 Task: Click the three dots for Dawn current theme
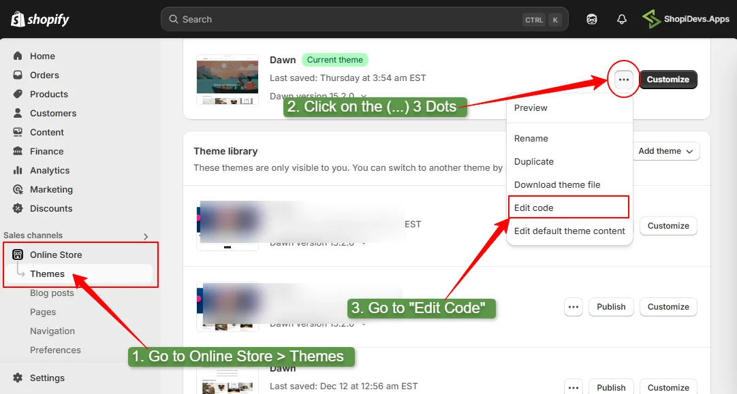click(x=624, y=80)
